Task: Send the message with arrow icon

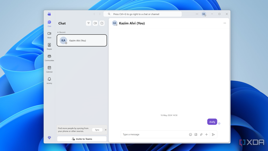Action: (x=213, y=135)
